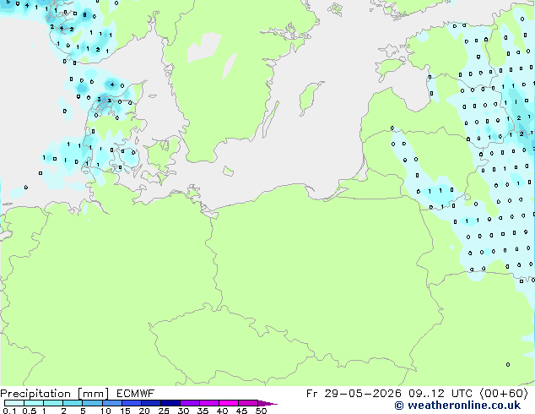535x414 pixels.
Task: Click the legend label "0.1"
Action: point(9,411)
